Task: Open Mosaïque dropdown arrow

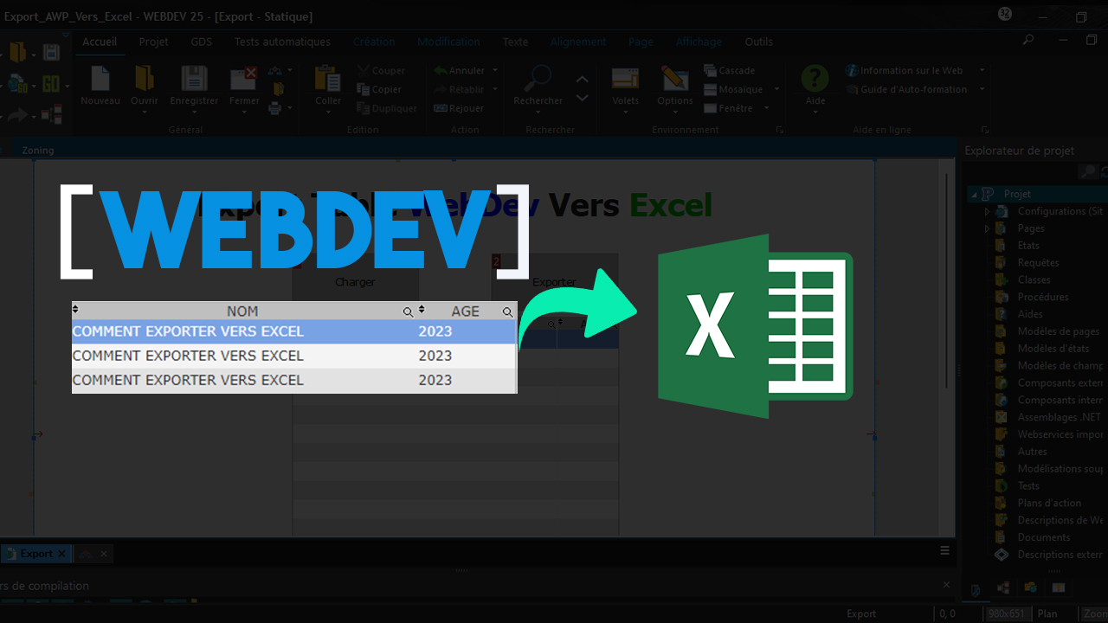Action: (x=776, y=89)
